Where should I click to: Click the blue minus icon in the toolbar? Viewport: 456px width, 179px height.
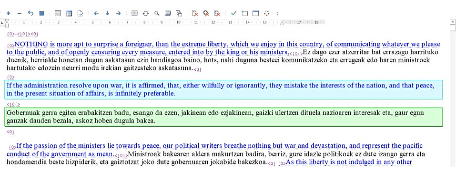pos(19,13)
